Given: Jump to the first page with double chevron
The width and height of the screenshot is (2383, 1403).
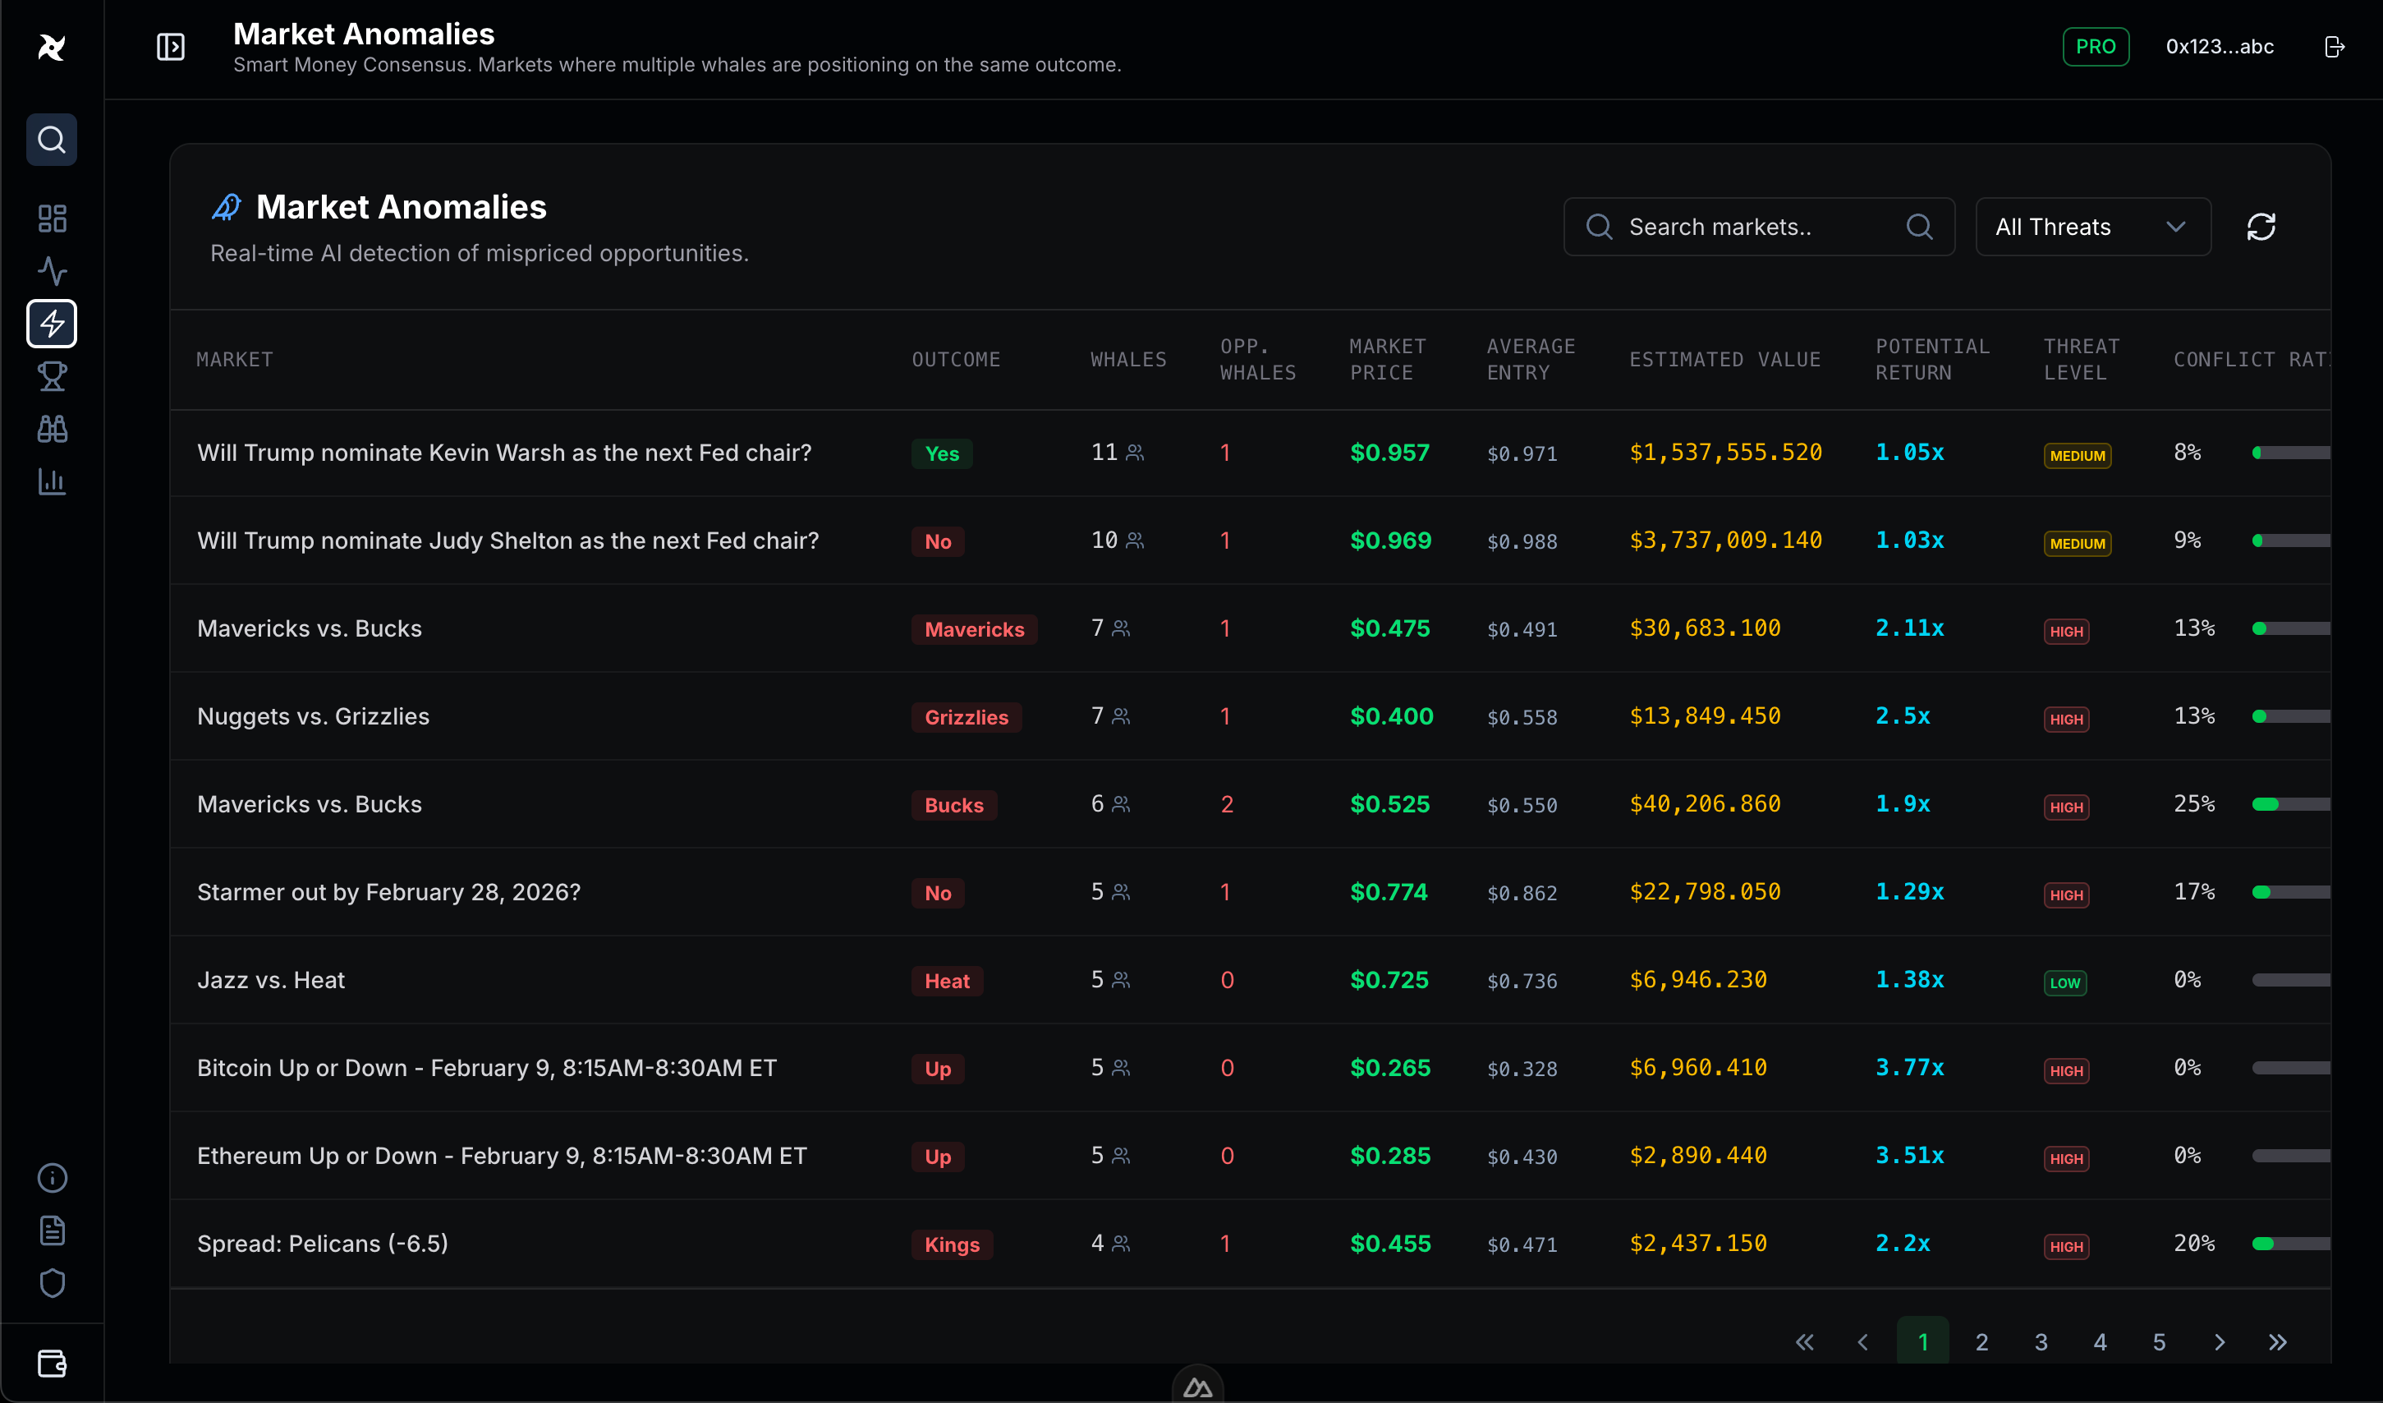Looking at the screenshot, I should 1804,1341.
